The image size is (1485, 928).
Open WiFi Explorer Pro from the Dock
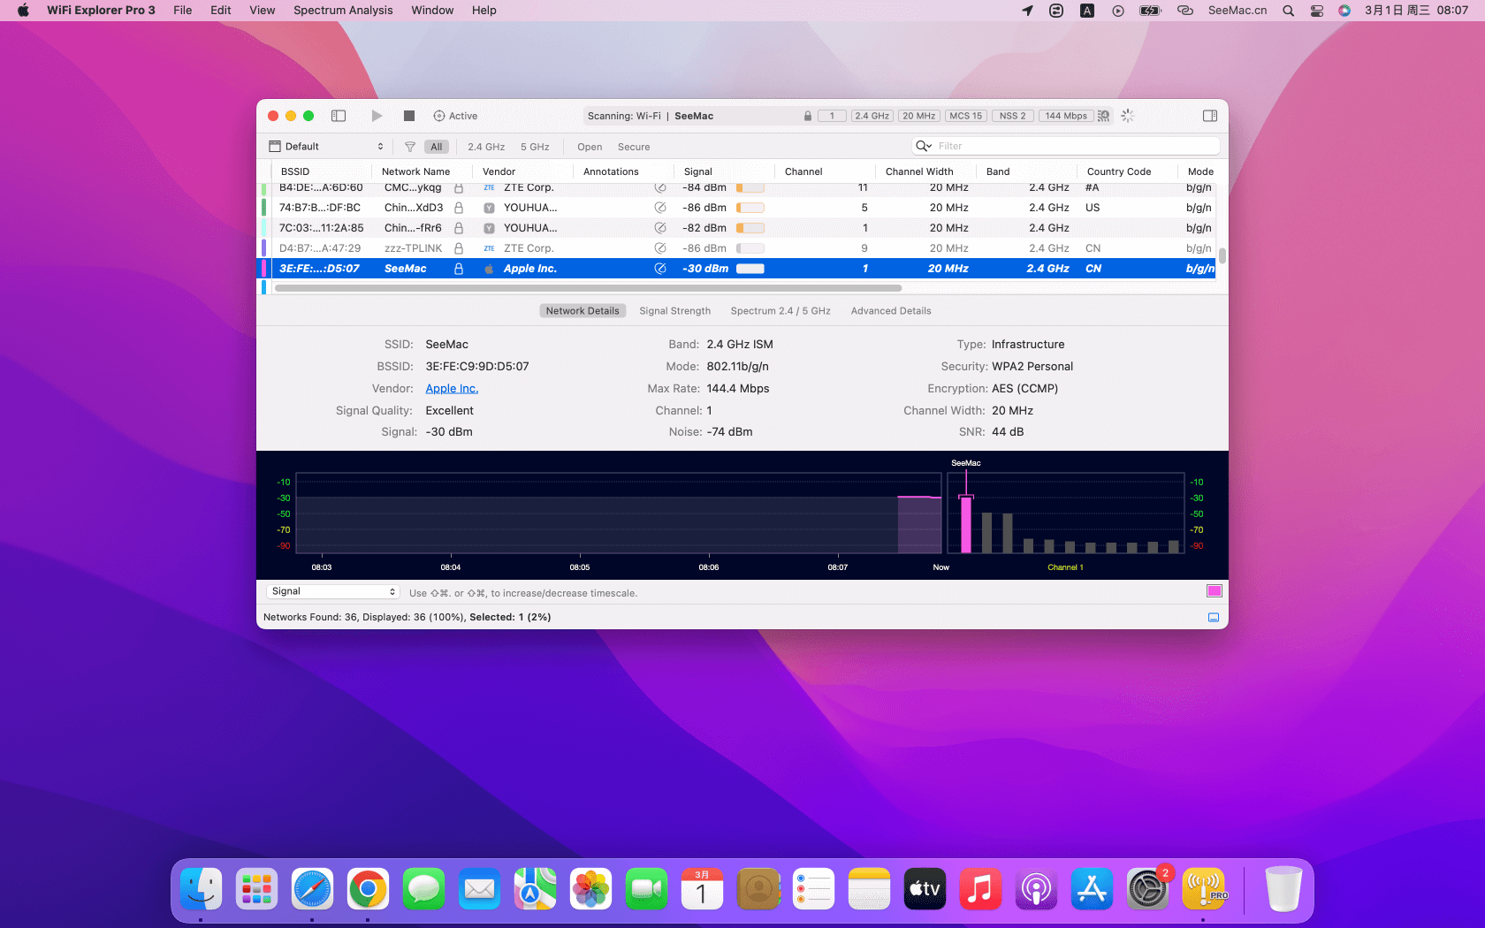(1203, 889)
